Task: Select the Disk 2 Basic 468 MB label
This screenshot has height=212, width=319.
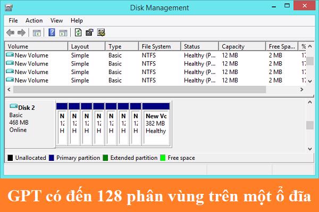Action: point(30,124)
